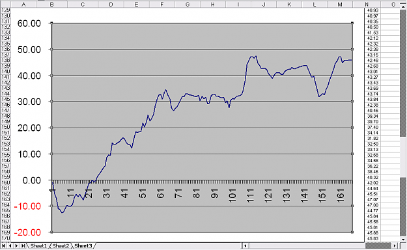Click next sheet tab scroll arrow

(x=16, y=245)
